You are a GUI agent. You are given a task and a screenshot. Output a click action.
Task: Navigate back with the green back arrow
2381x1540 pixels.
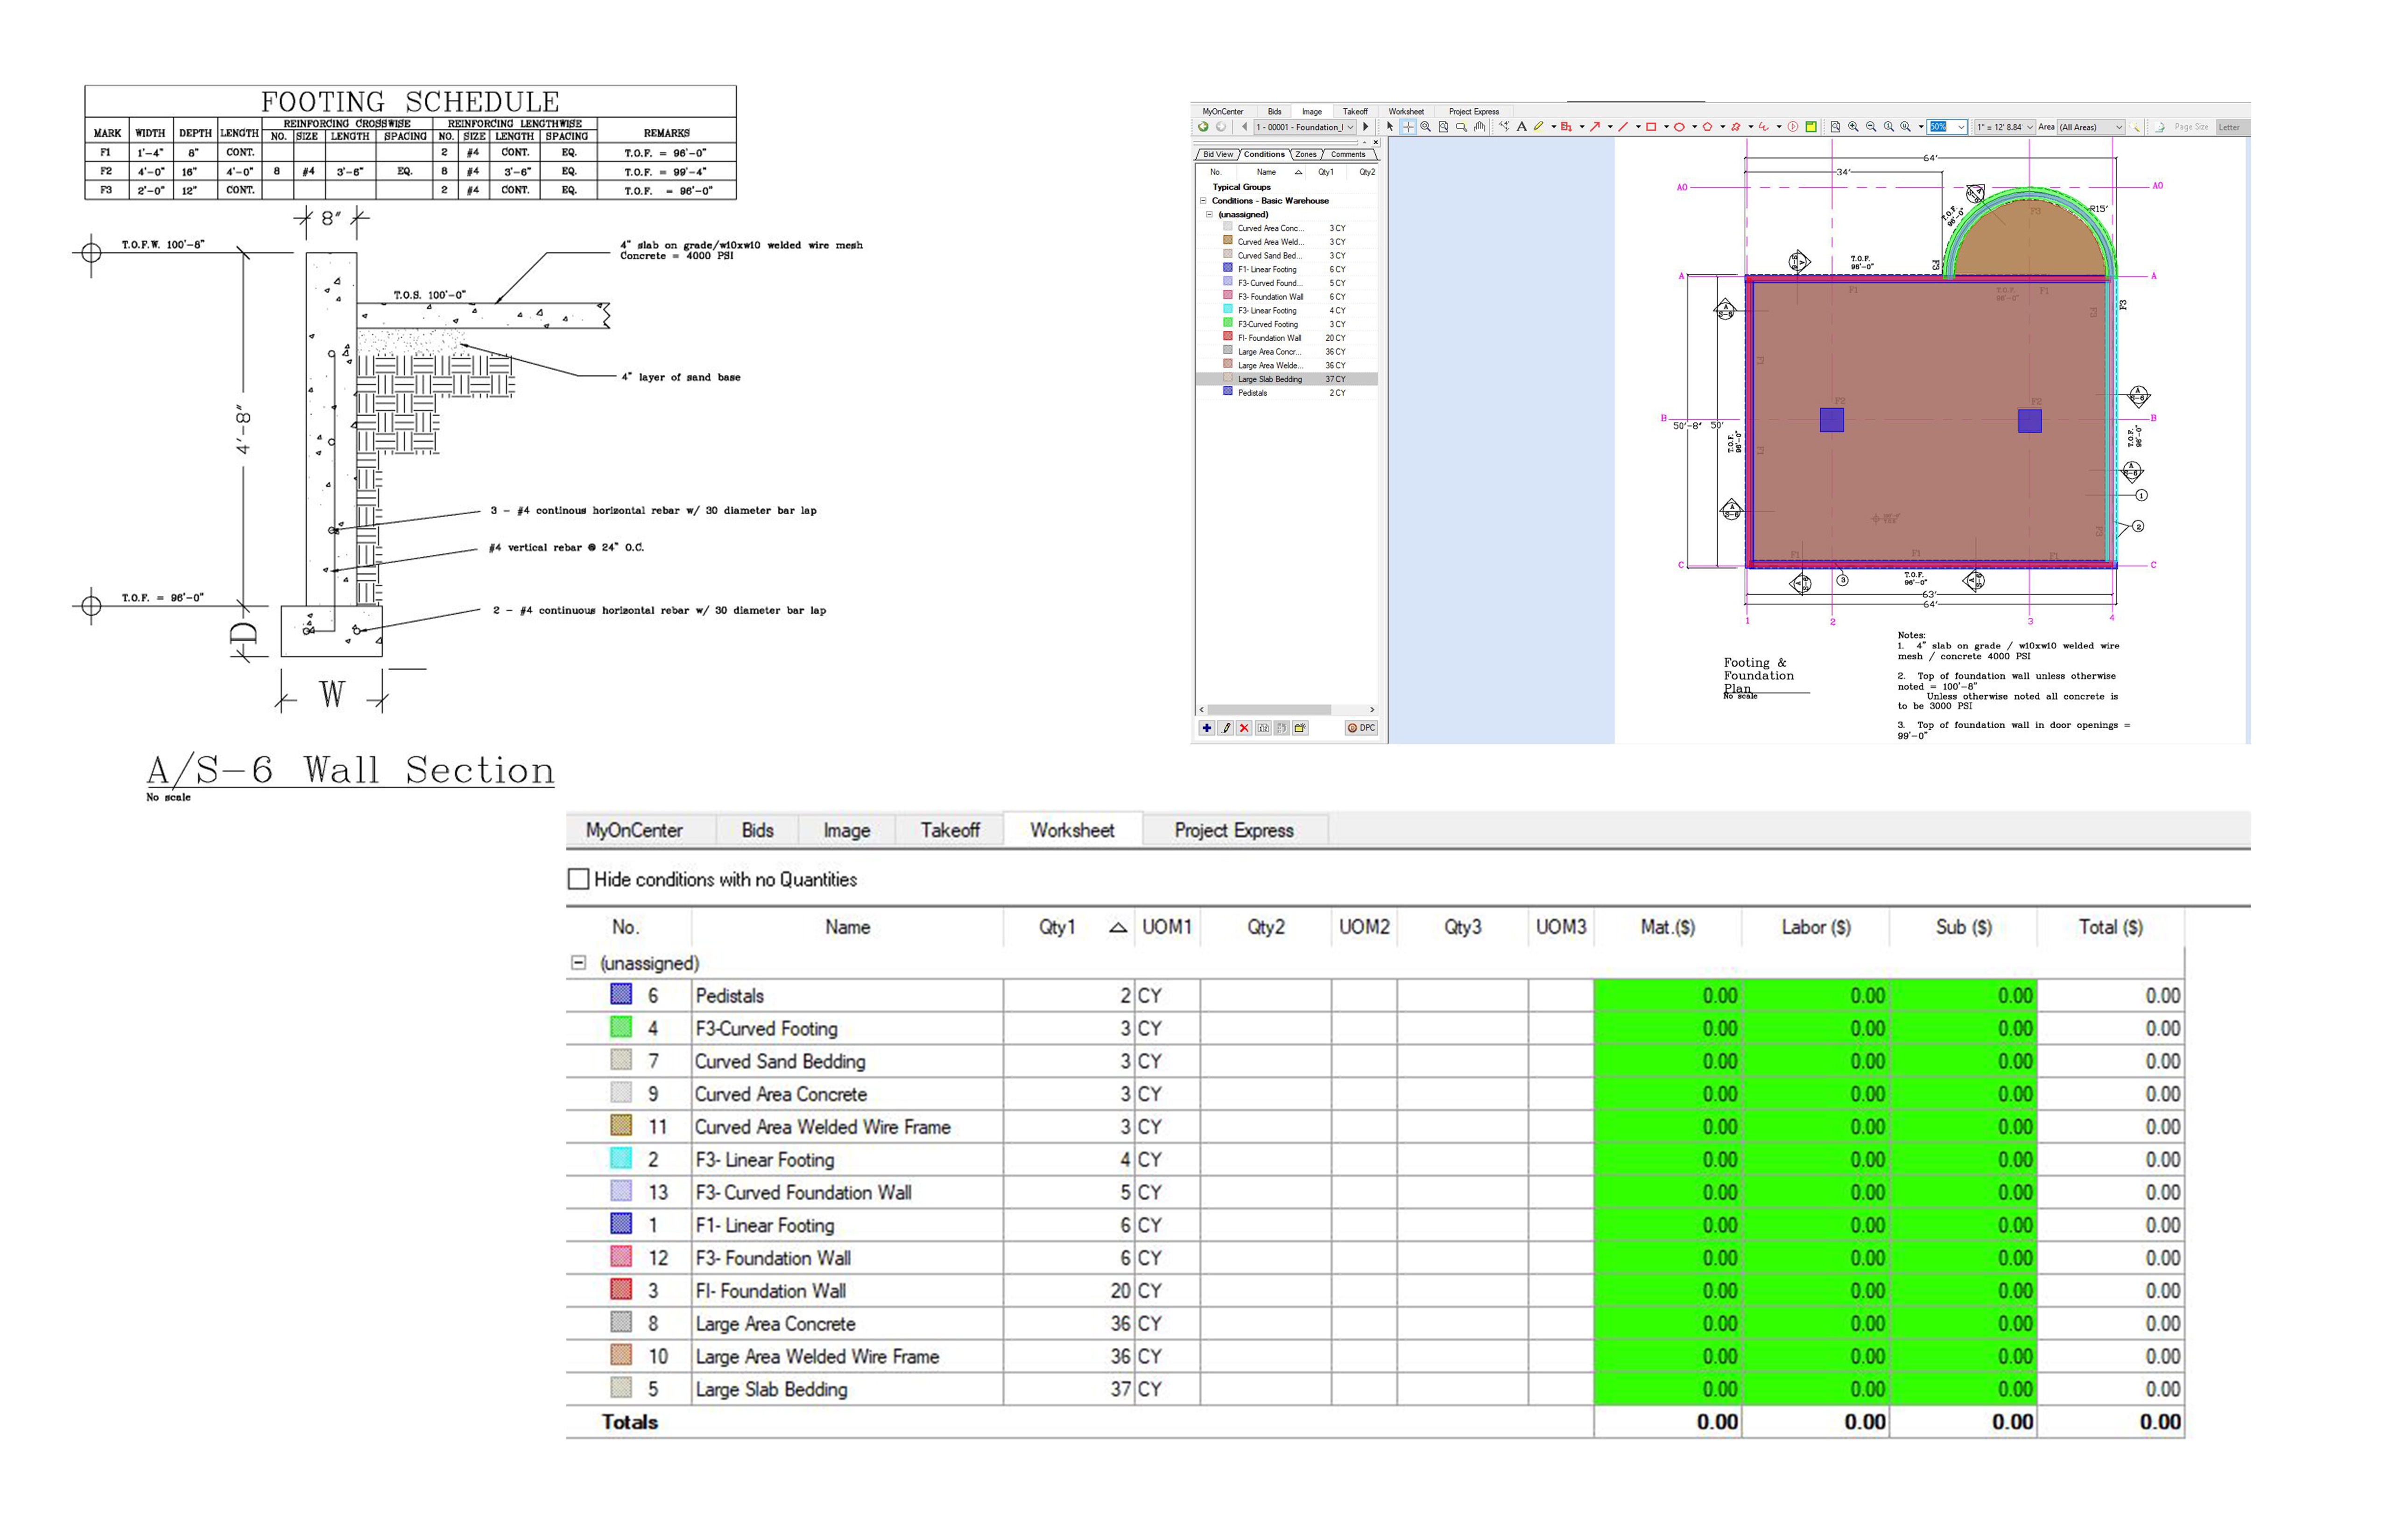pos(1203,127)
